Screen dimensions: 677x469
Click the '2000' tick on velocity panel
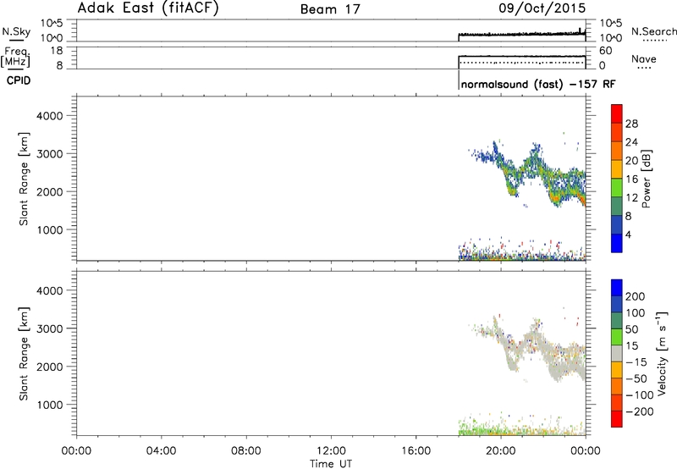click(49, 367)
